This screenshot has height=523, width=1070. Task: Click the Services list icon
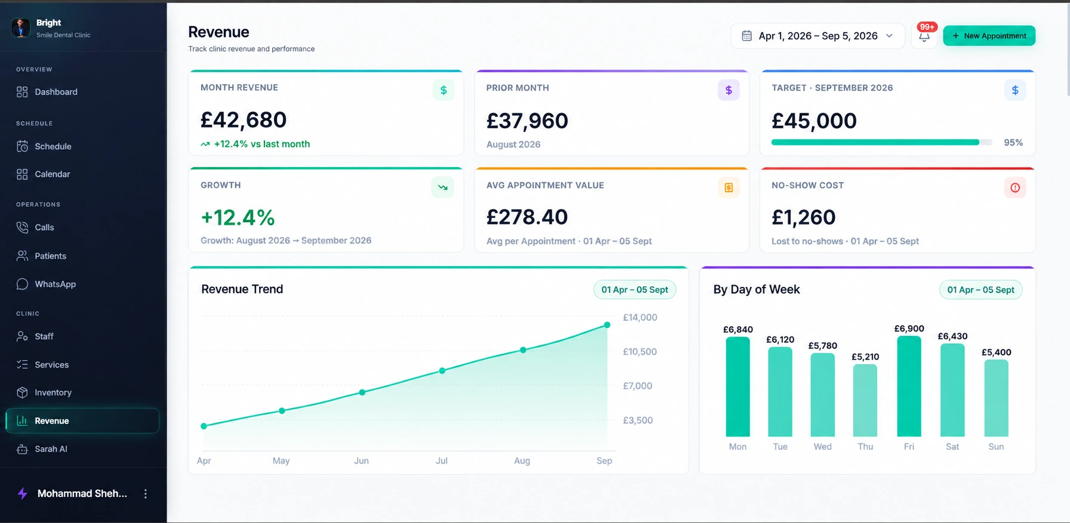(x=22, y=364)
